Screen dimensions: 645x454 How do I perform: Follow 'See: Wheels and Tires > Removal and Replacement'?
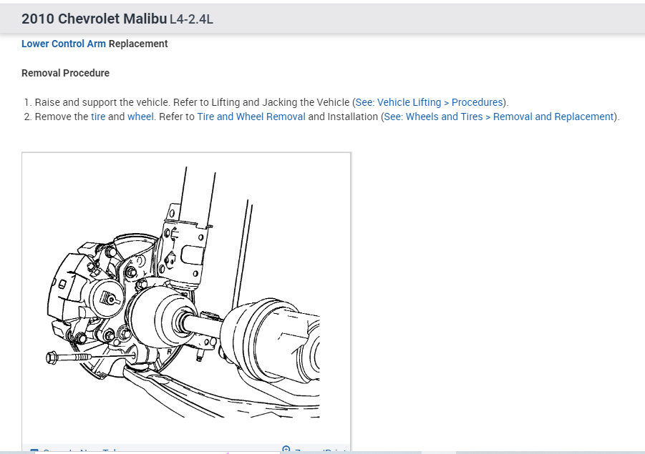pyautogui.click(x=498, y=117)
